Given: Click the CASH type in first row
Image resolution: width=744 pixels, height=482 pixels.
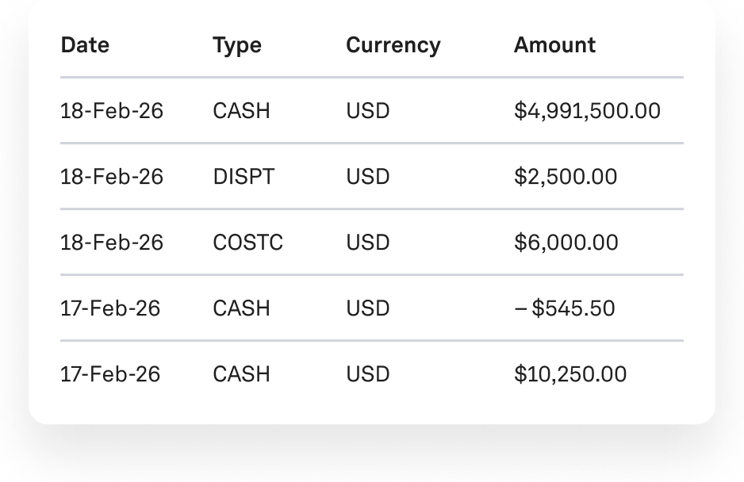Looking at the screenshot, I should pos(241,111).
